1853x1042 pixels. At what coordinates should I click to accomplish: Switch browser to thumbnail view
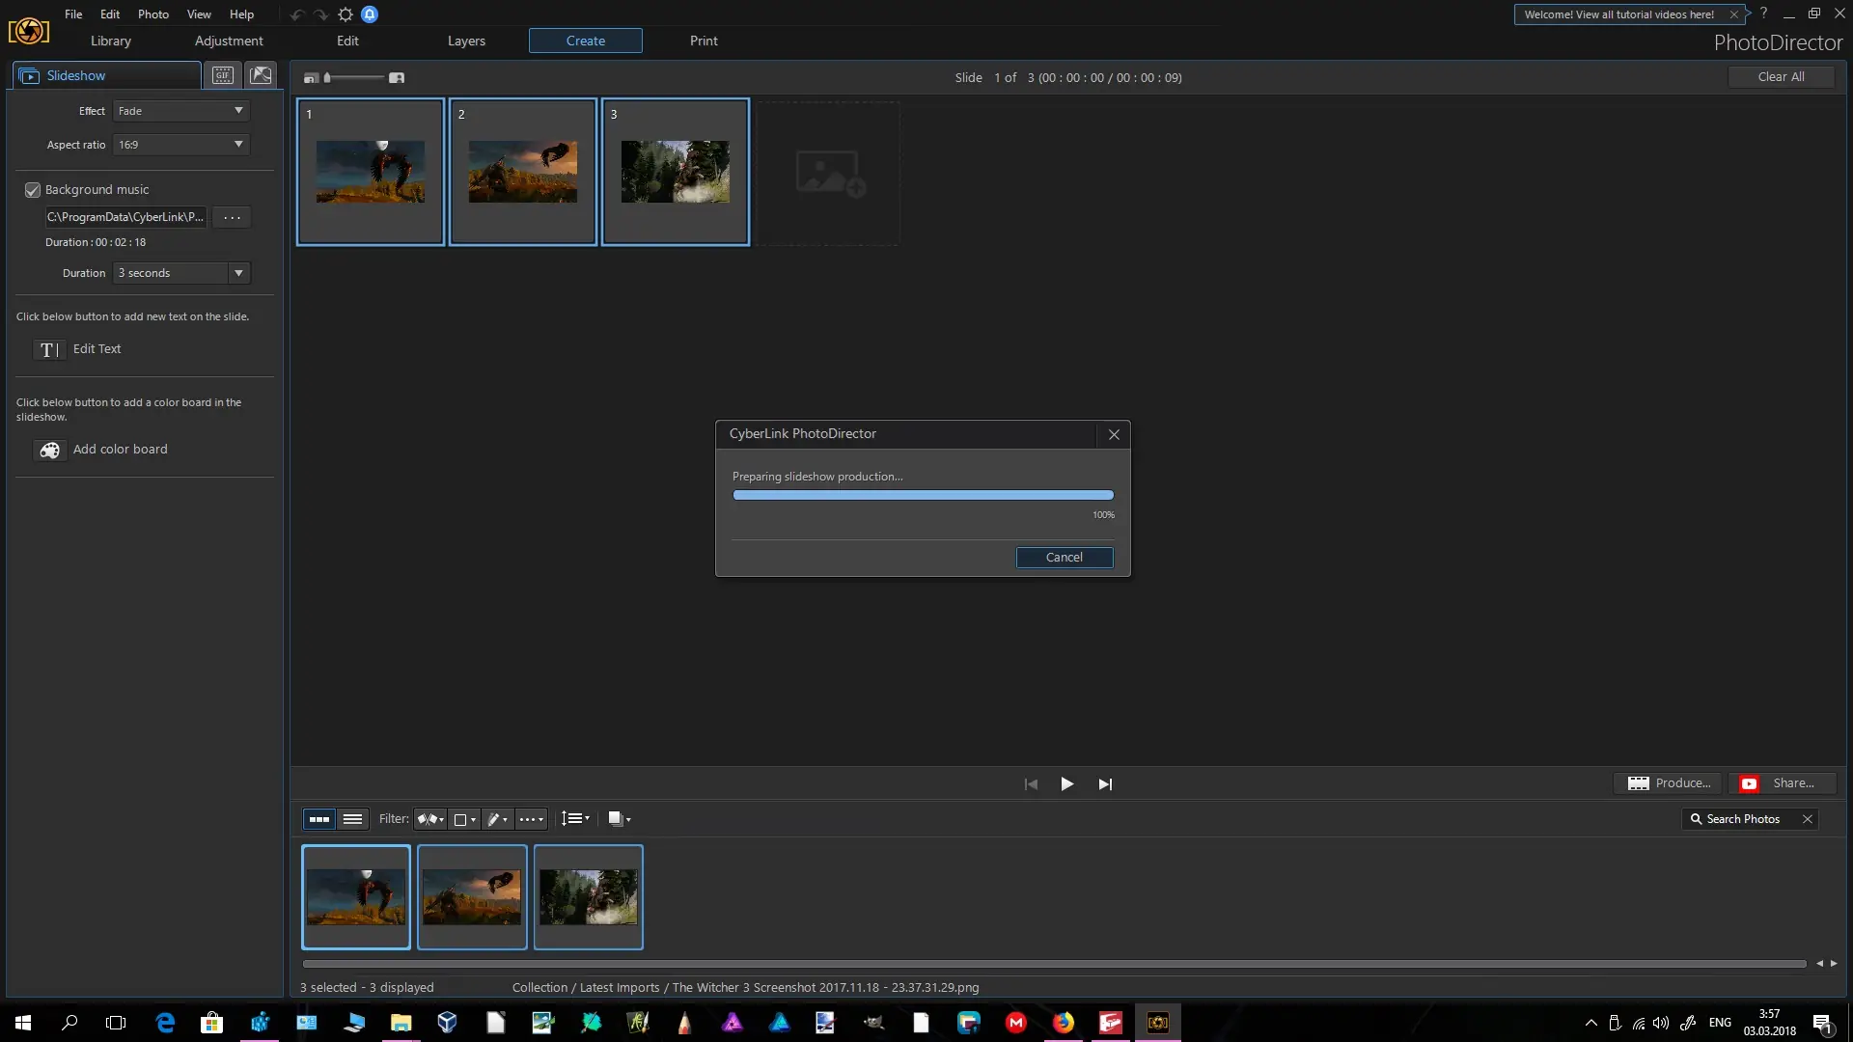click(318, 819)
